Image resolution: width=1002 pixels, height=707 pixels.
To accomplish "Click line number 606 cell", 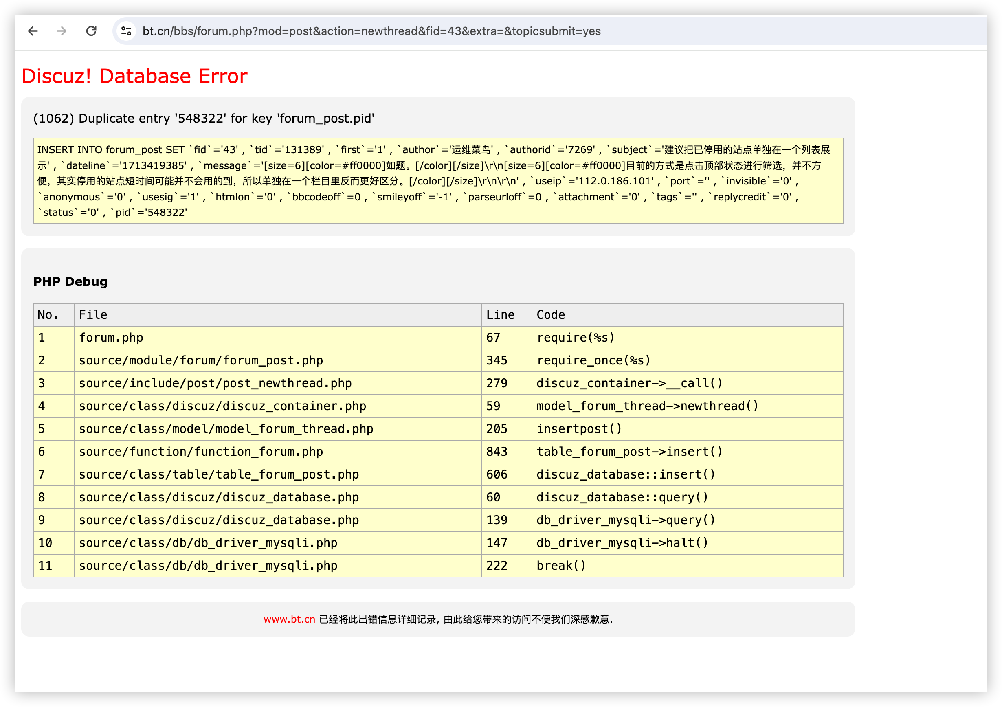I will click(507, 474).
